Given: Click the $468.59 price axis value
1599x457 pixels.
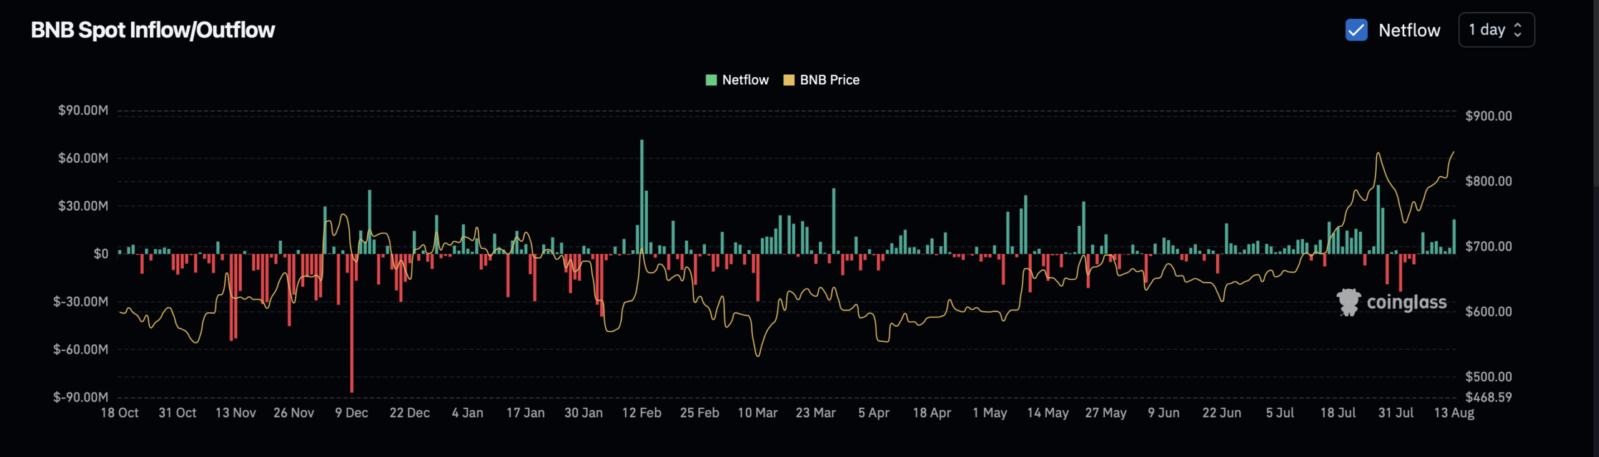Looking at the screenshot, I should [x=1488, y=397].
